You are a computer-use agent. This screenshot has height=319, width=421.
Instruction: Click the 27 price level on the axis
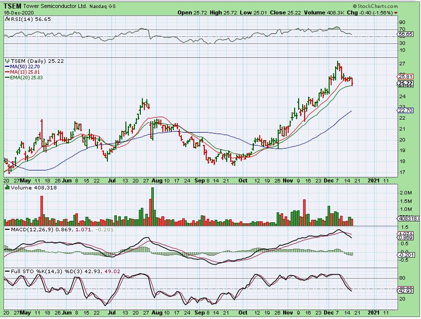click(x=402, y=64)
